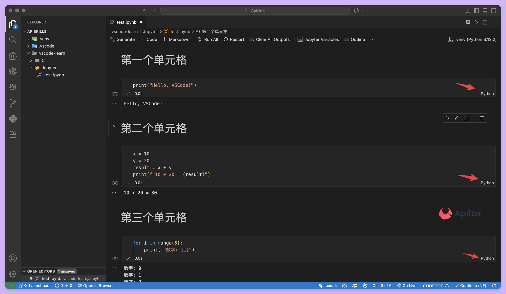Open the Extensions view icon
The width and height of the screenshot is (506, 294).
[x=13, y=134]
